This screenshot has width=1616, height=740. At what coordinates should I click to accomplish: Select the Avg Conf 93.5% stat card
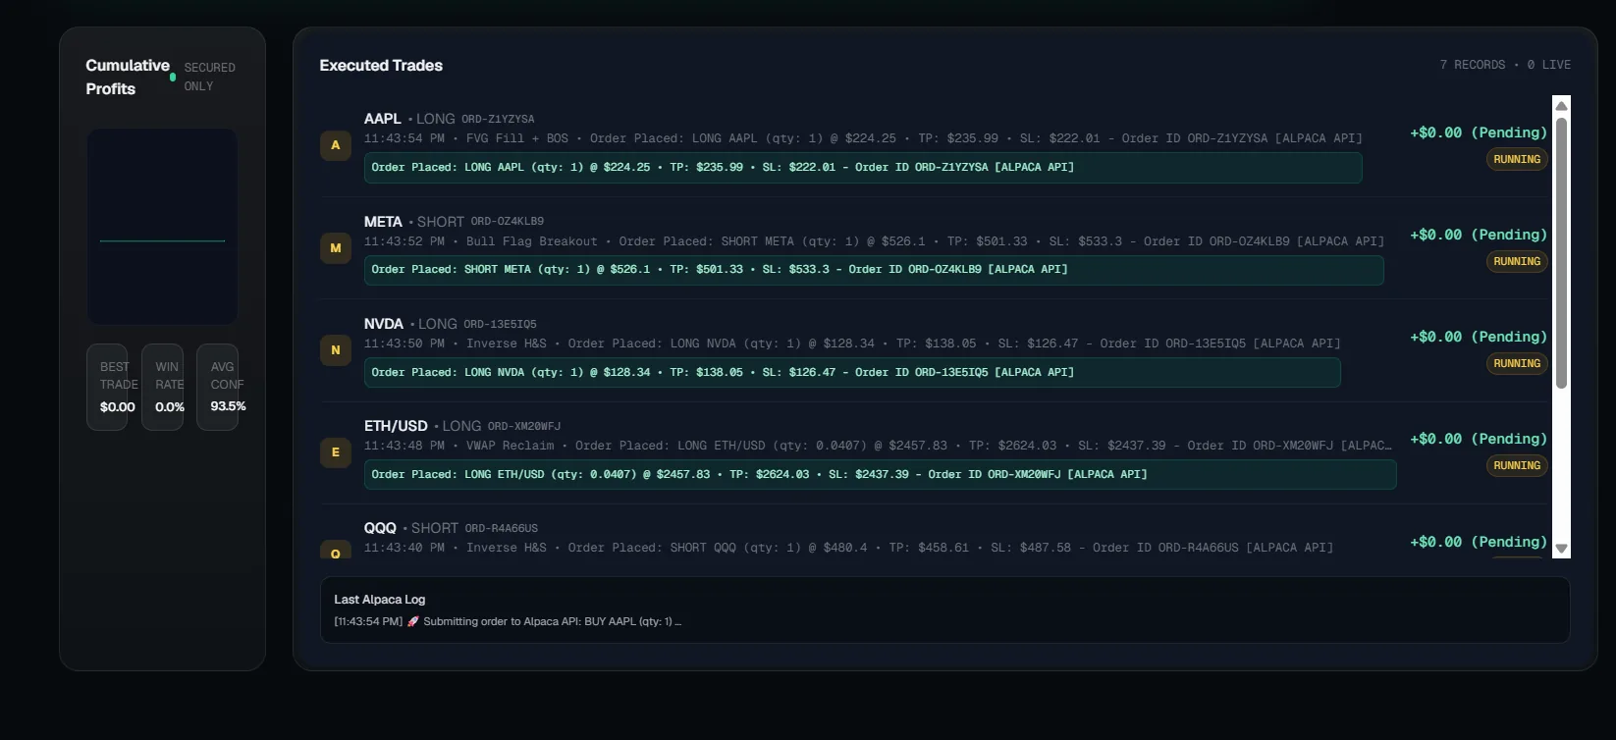pyautogui.click(x=217, y=387)
